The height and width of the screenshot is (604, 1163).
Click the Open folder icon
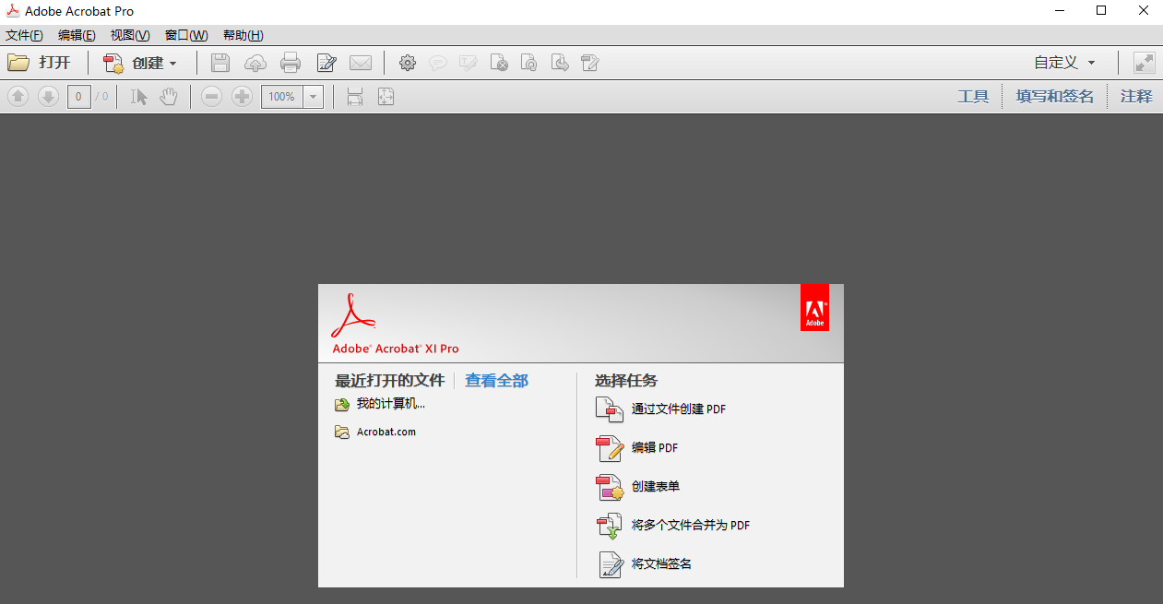pos(18,63)
